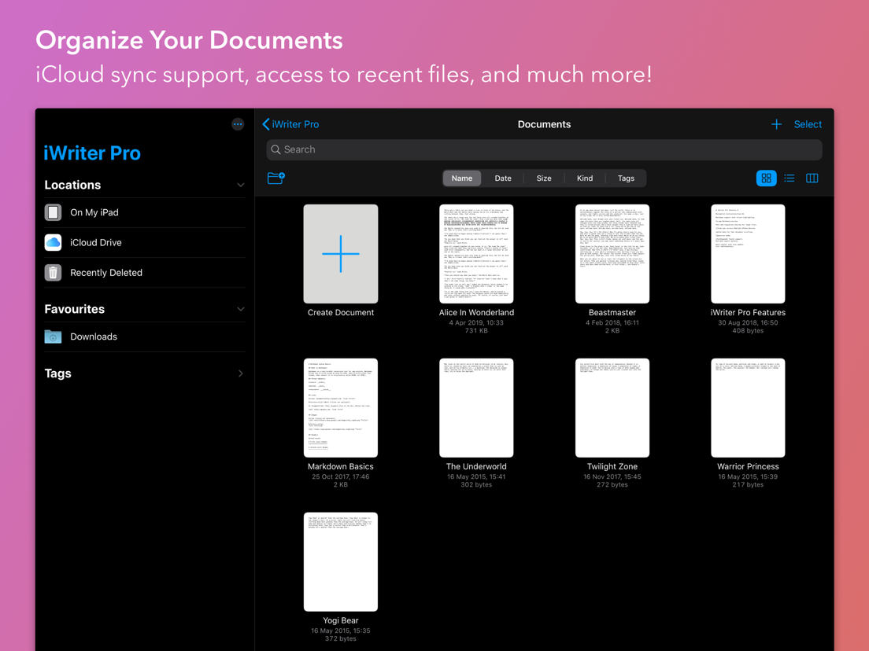Click the Markdown Basics file name
Screen dimensions: 869x651
[341, 467]
